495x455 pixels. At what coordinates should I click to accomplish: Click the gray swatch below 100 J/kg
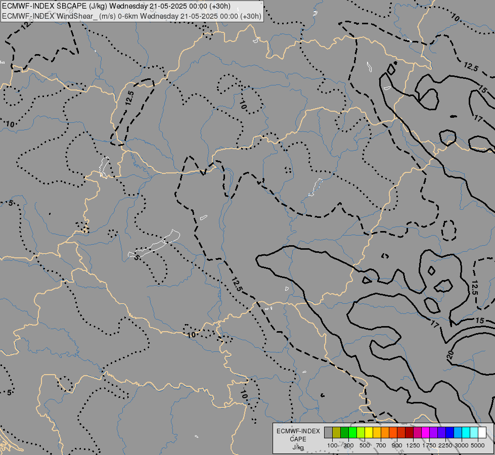[x=328, y=432]
